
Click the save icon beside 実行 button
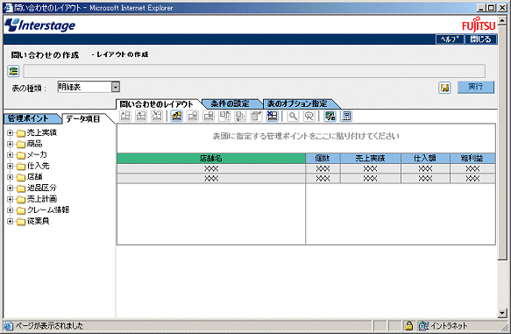[x=444, y=88]
